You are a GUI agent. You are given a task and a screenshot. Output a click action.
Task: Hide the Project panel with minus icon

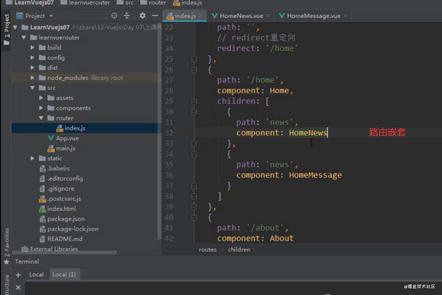point(155,16)
